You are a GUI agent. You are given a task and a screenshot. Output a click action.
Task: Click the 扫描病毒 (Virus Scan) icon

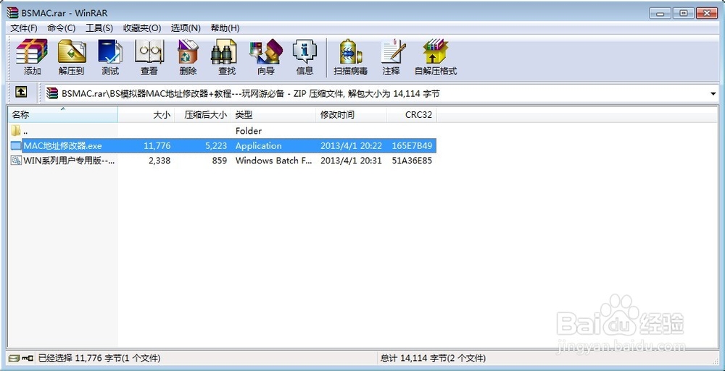[350, 51]
